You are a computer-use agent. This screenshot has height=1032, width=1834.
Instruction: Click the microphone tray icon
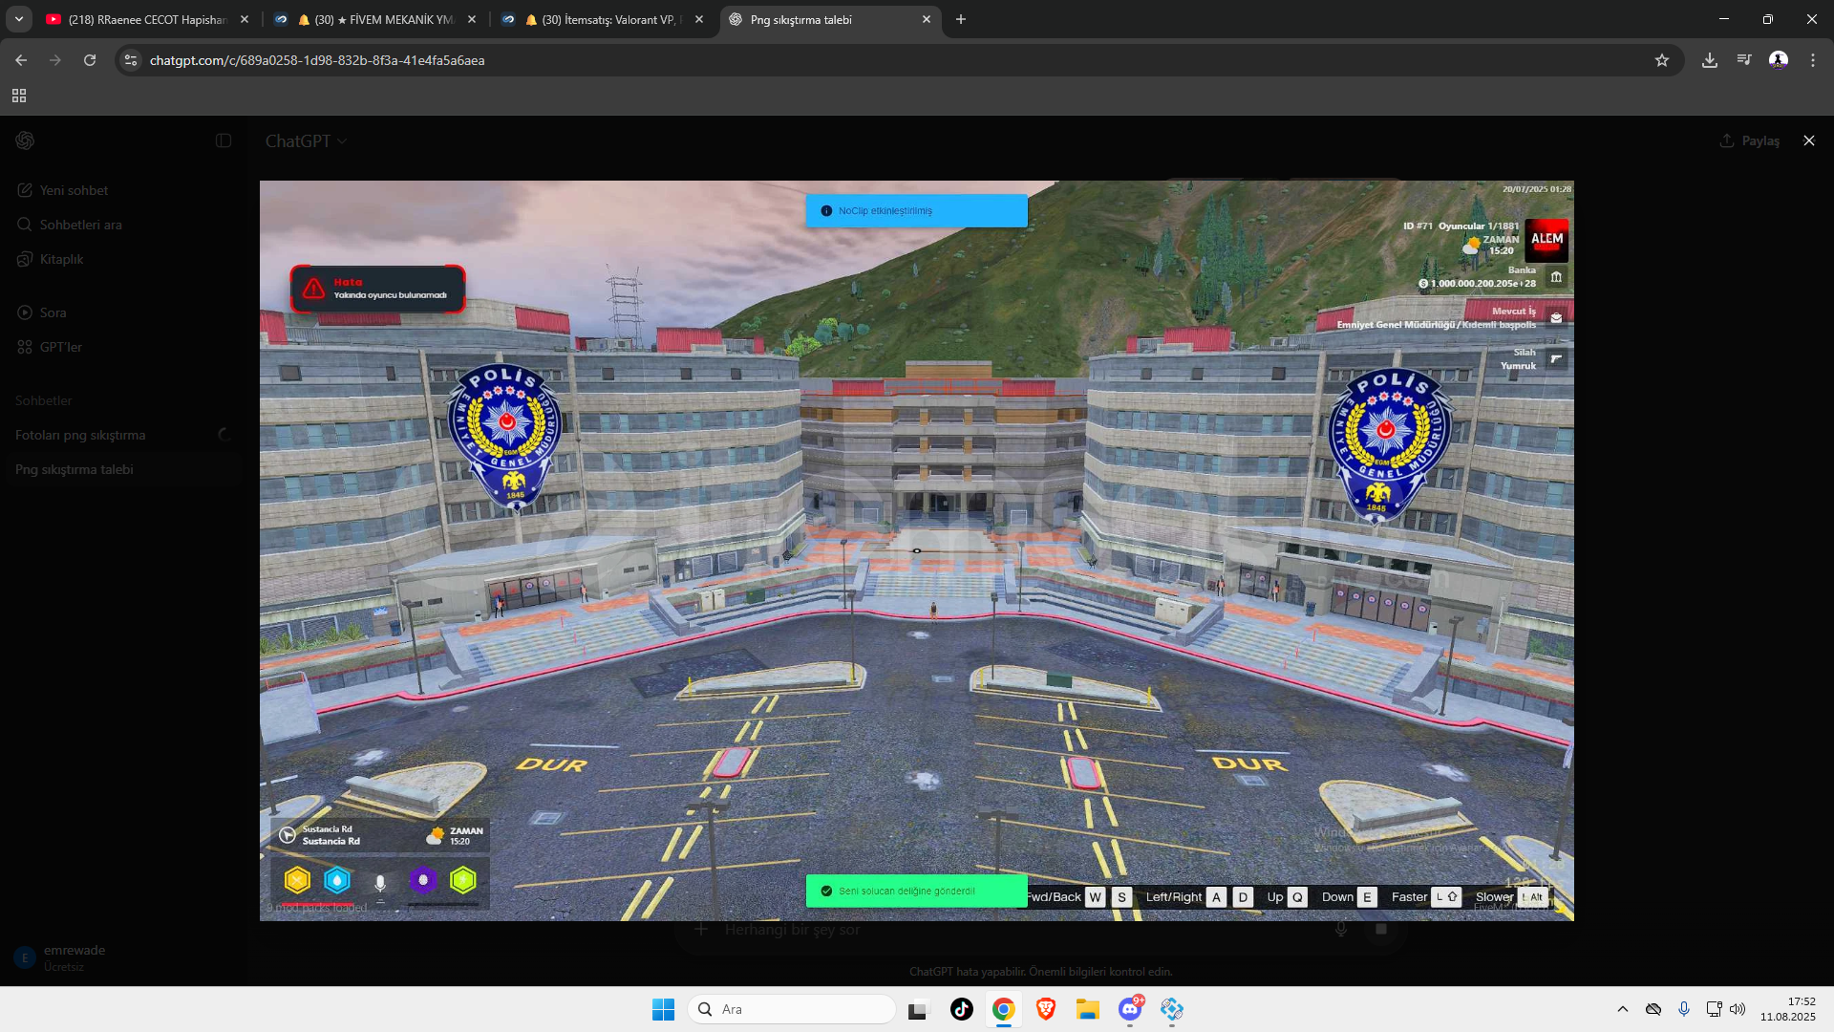tap(1684, 1009)
